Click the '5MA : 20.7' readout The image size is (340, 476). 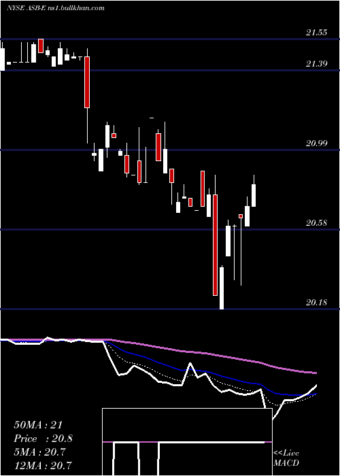(39, 452)
